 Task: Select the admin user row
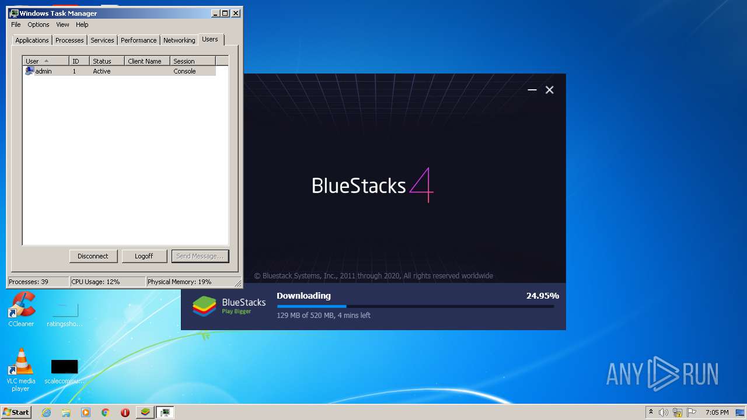click(120, 71)
